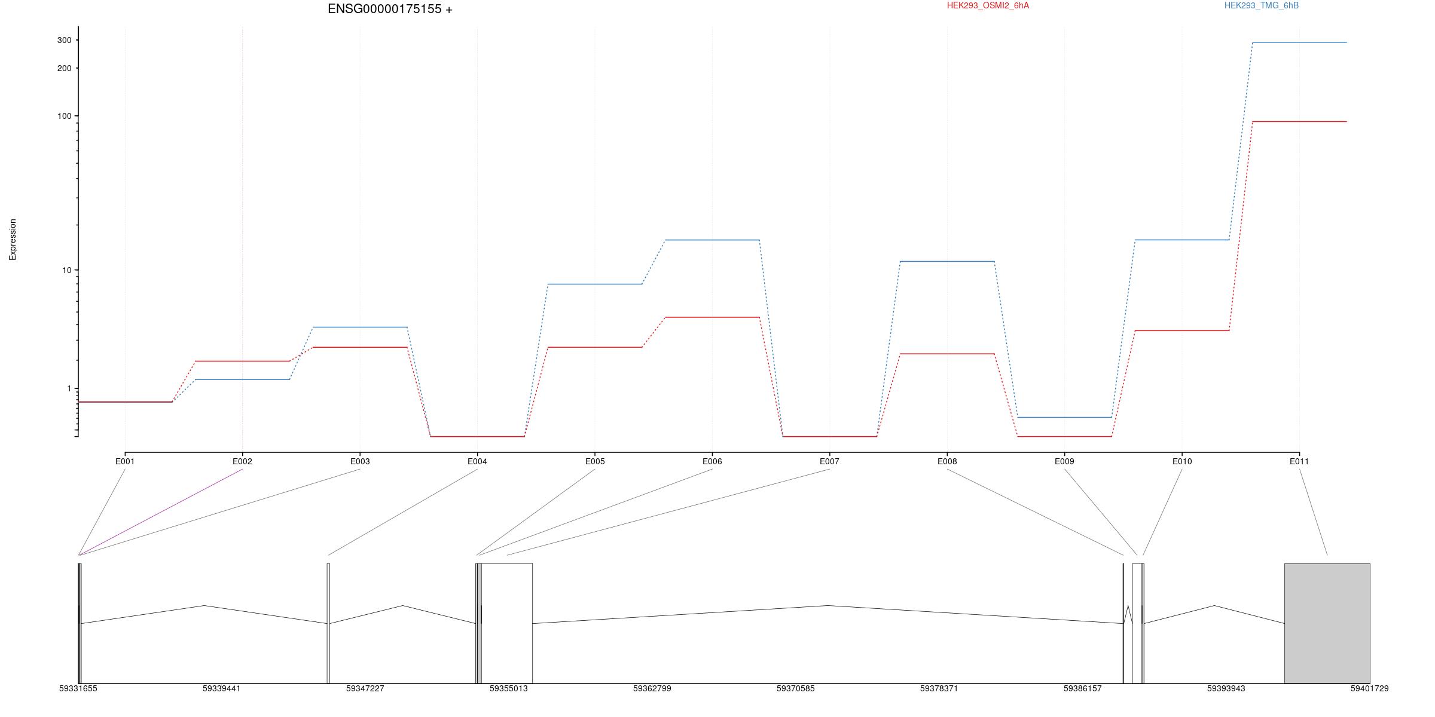
Task: Click genomic coordinate 59401729
Action: [1370, 688]
